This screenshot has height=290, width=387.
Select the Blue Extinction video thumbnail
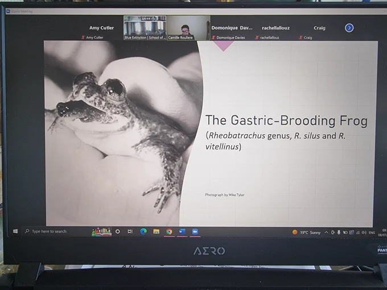point(145,28)
